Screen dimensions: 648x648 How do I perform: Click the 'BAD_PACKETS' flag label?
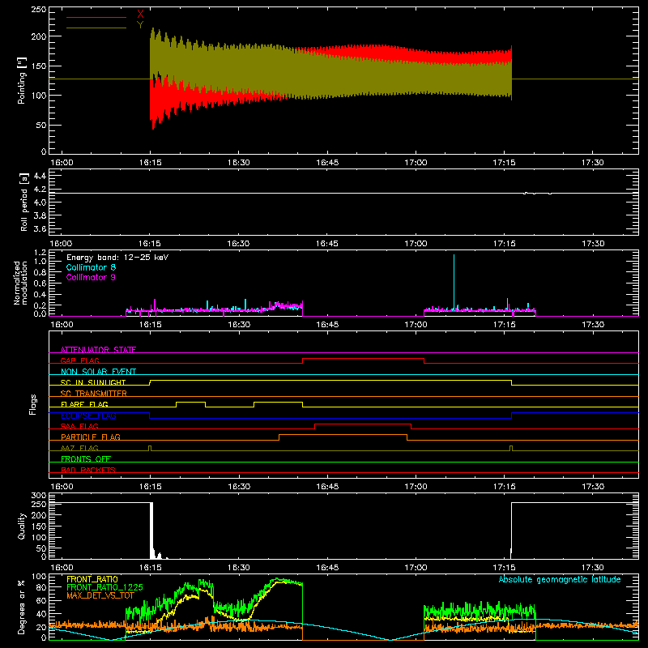[x=88, y=470]
